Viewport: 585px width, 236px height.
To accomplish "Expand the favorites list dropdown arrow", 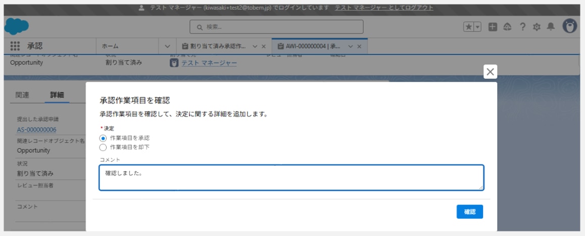I will point(477,27).
